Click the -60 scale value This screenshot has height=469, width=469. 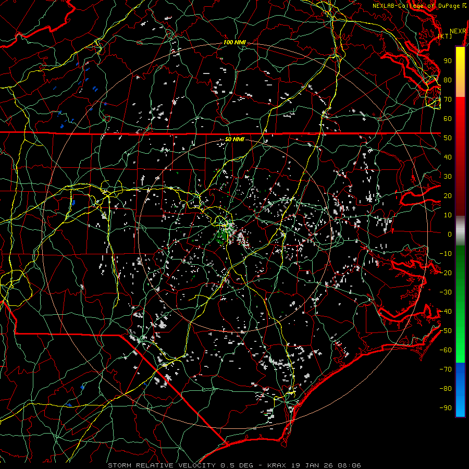pyautogui.click(x=446, y=350)
